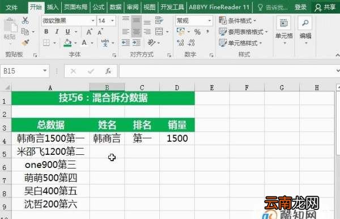Switch to the 插入 Insert tab
This screenshot has height=219, width=340.
coord(53,7)
